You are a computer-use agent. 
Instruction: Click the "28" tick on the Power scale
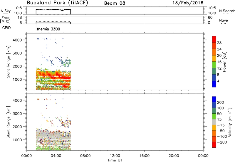click(219, 43)
